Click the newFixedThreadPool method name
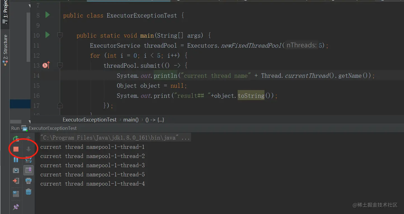Viewport: 404px width, 214px height. point(251,45)
